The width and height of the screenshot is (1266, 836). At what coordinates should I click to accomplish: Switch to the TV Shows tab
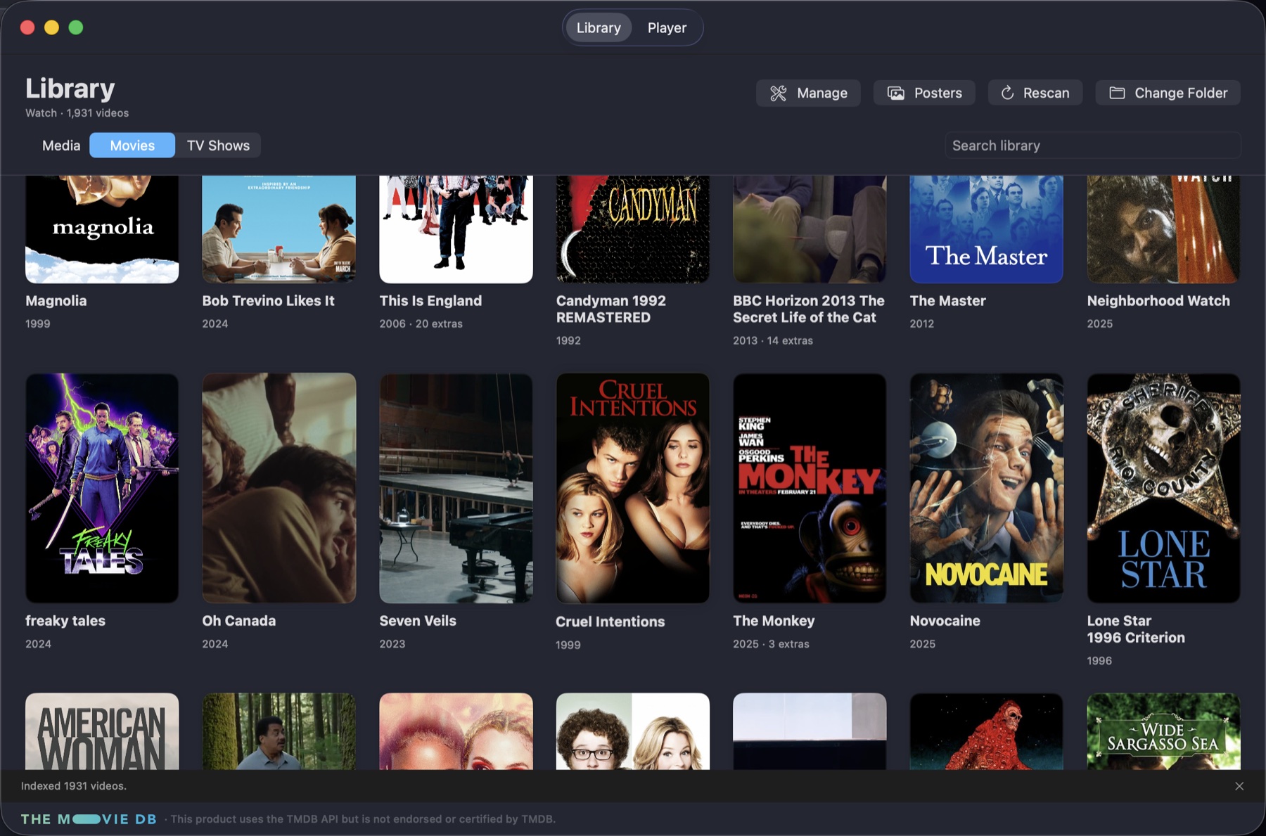[218, 146]
